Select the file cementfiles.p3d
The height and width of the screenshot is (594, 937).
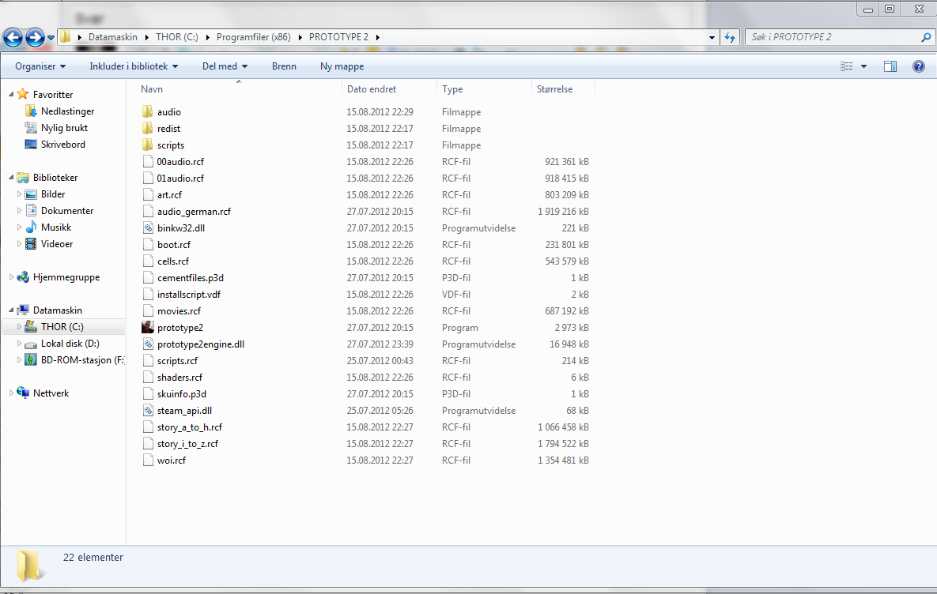pyautogui.click(x=190, y=278)
